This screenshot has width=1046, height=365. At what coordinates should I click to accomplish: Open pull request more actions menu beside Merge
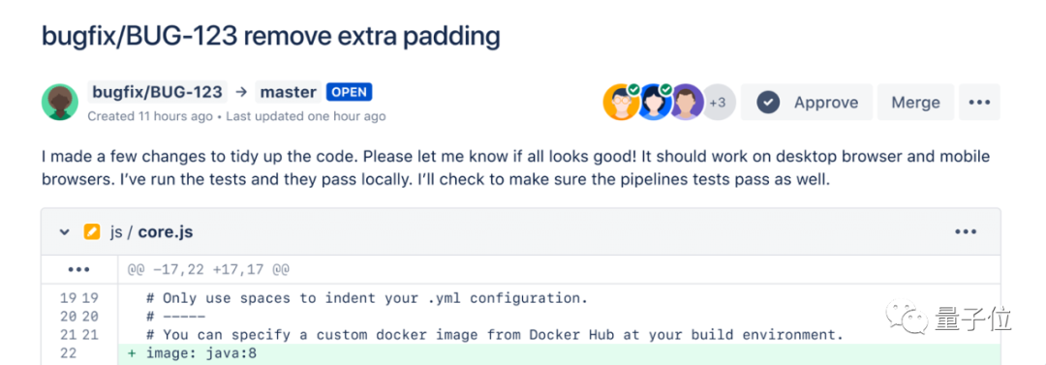coord(979,102)
